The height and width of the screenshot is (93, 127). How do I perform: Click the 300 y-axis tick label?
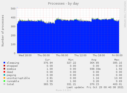click(x=13, y=27)
